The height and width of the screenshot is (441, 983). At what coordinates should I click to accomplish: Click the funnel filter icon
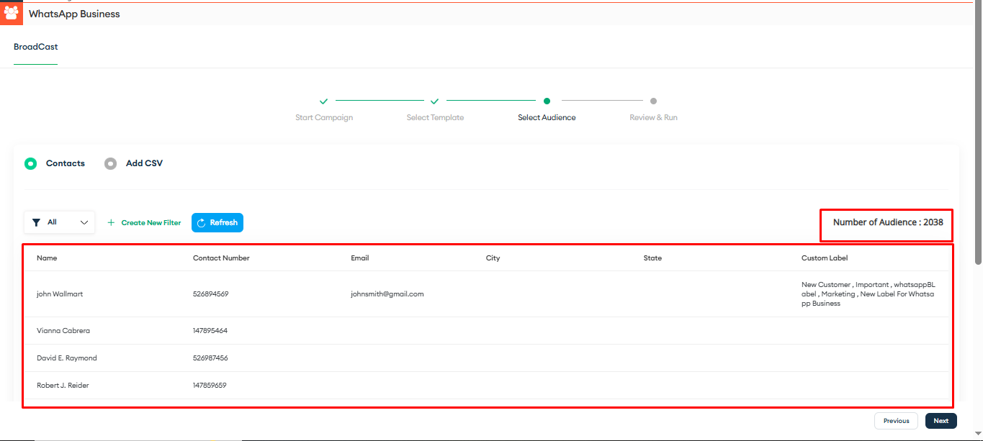pos(36,223)
